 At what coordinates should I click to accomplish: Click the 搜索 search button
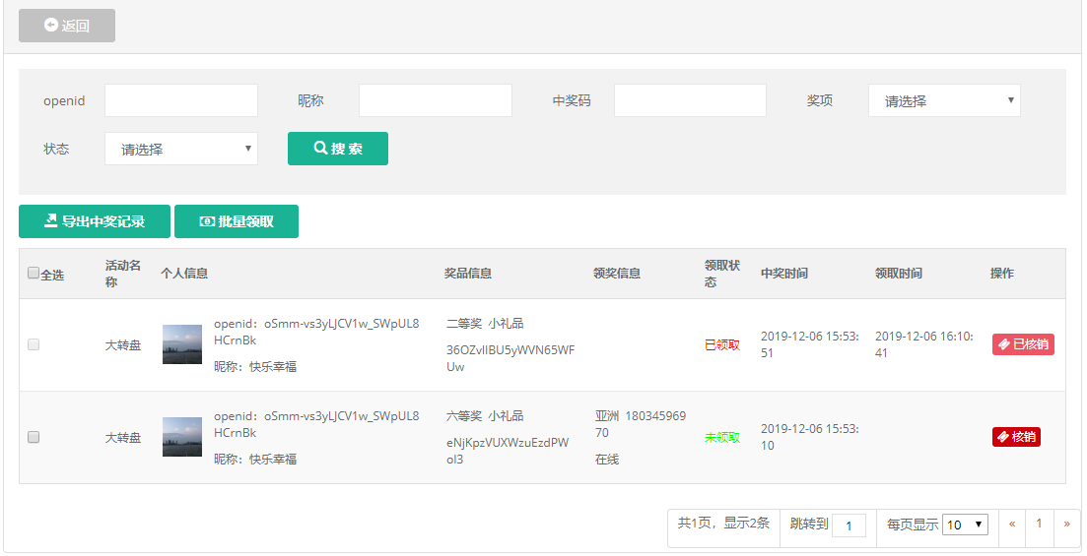point(338,149)
